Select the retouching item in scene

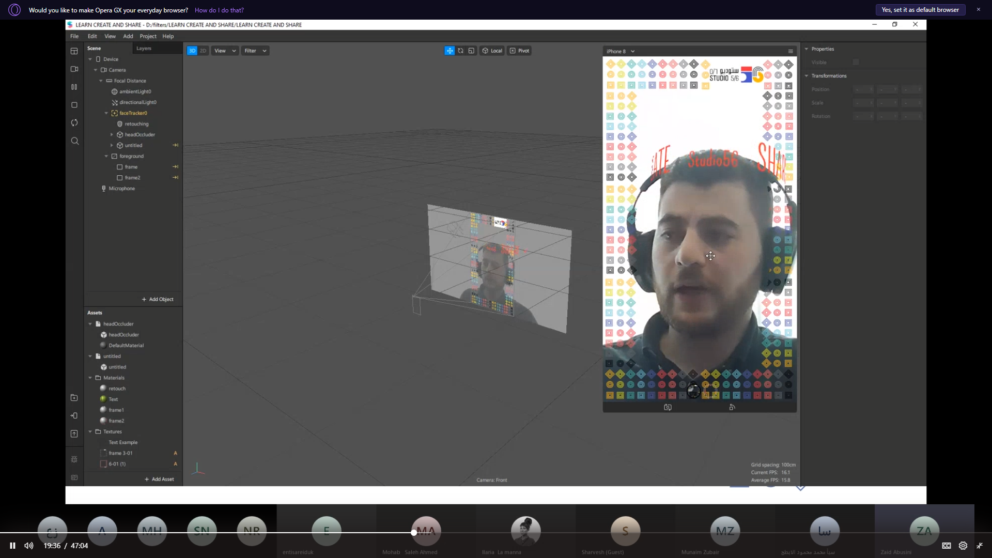136,124
